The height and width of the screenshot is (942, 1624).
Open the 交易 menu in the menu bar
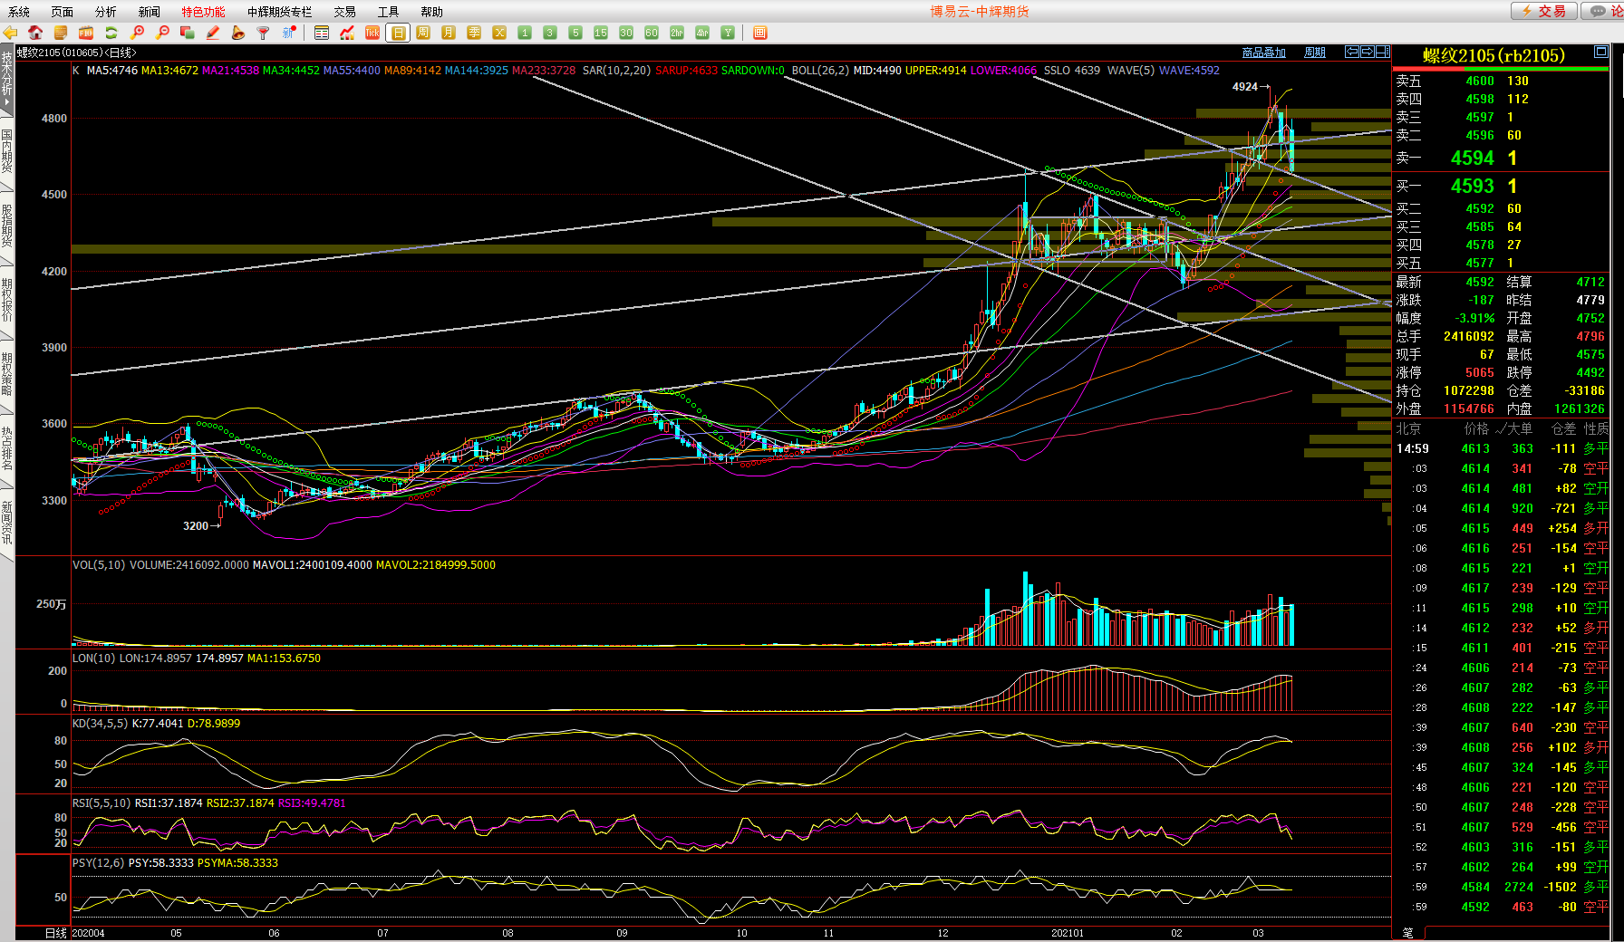point(345,12)
